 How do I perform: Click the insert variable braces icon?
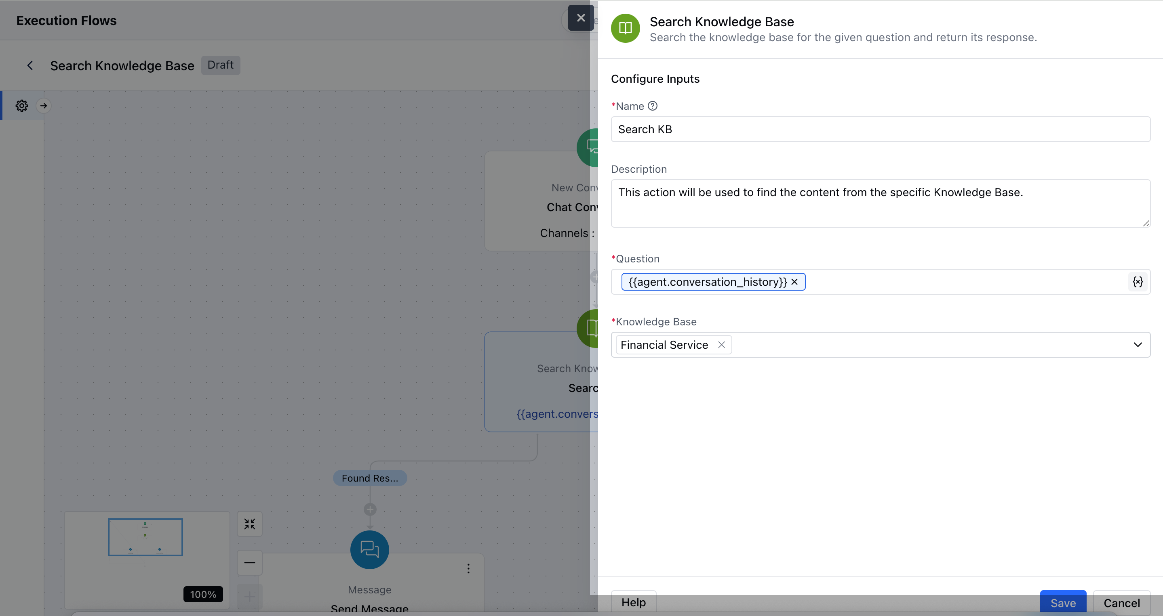(x=1137, y=282)
